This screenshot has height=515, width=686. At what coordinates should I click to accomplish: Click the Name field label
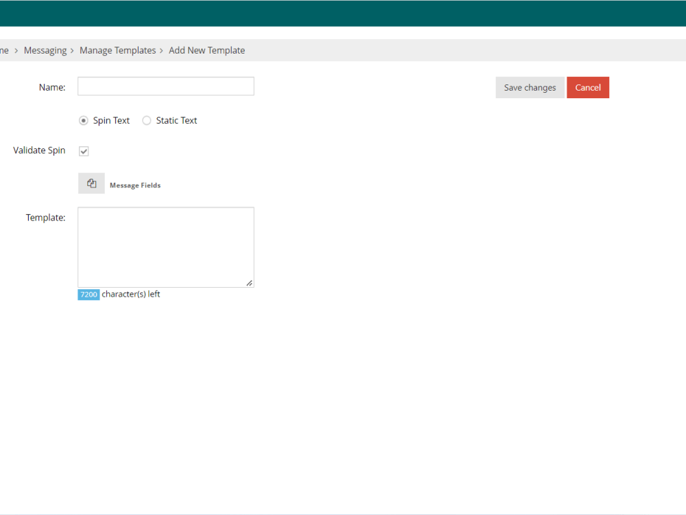(x=51, y=87)
